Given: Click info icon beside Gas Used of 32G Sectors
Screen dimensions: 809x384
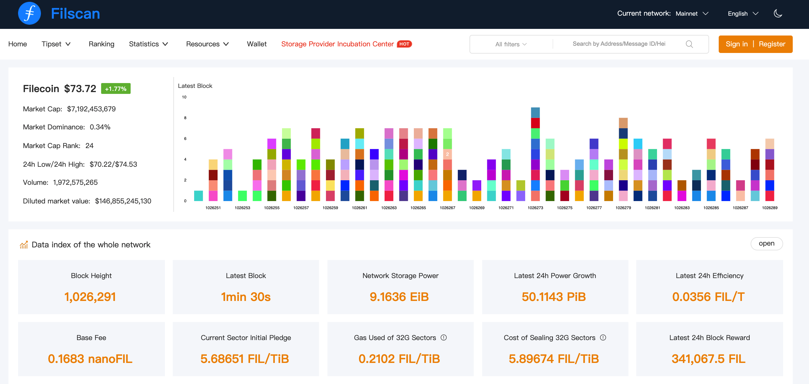Looking at the screenshot, I should click(443, 338).
